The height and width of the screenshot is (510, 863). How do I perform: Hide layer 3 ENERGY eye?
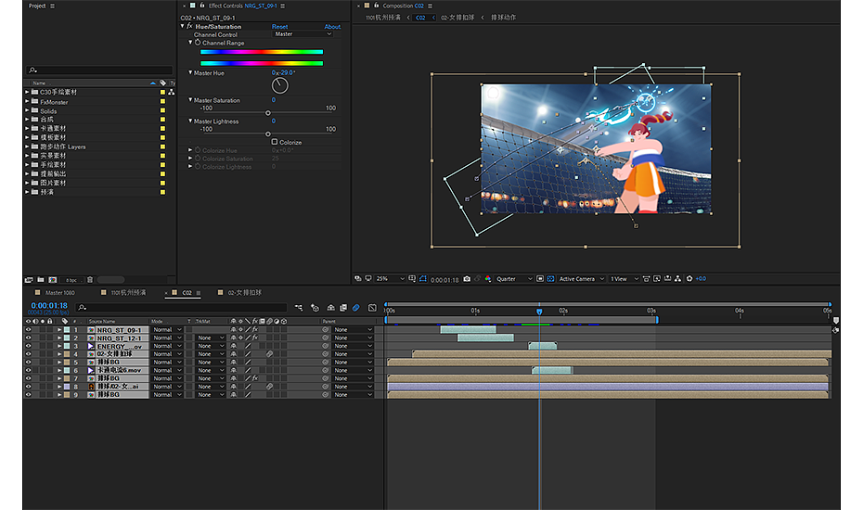28,346
